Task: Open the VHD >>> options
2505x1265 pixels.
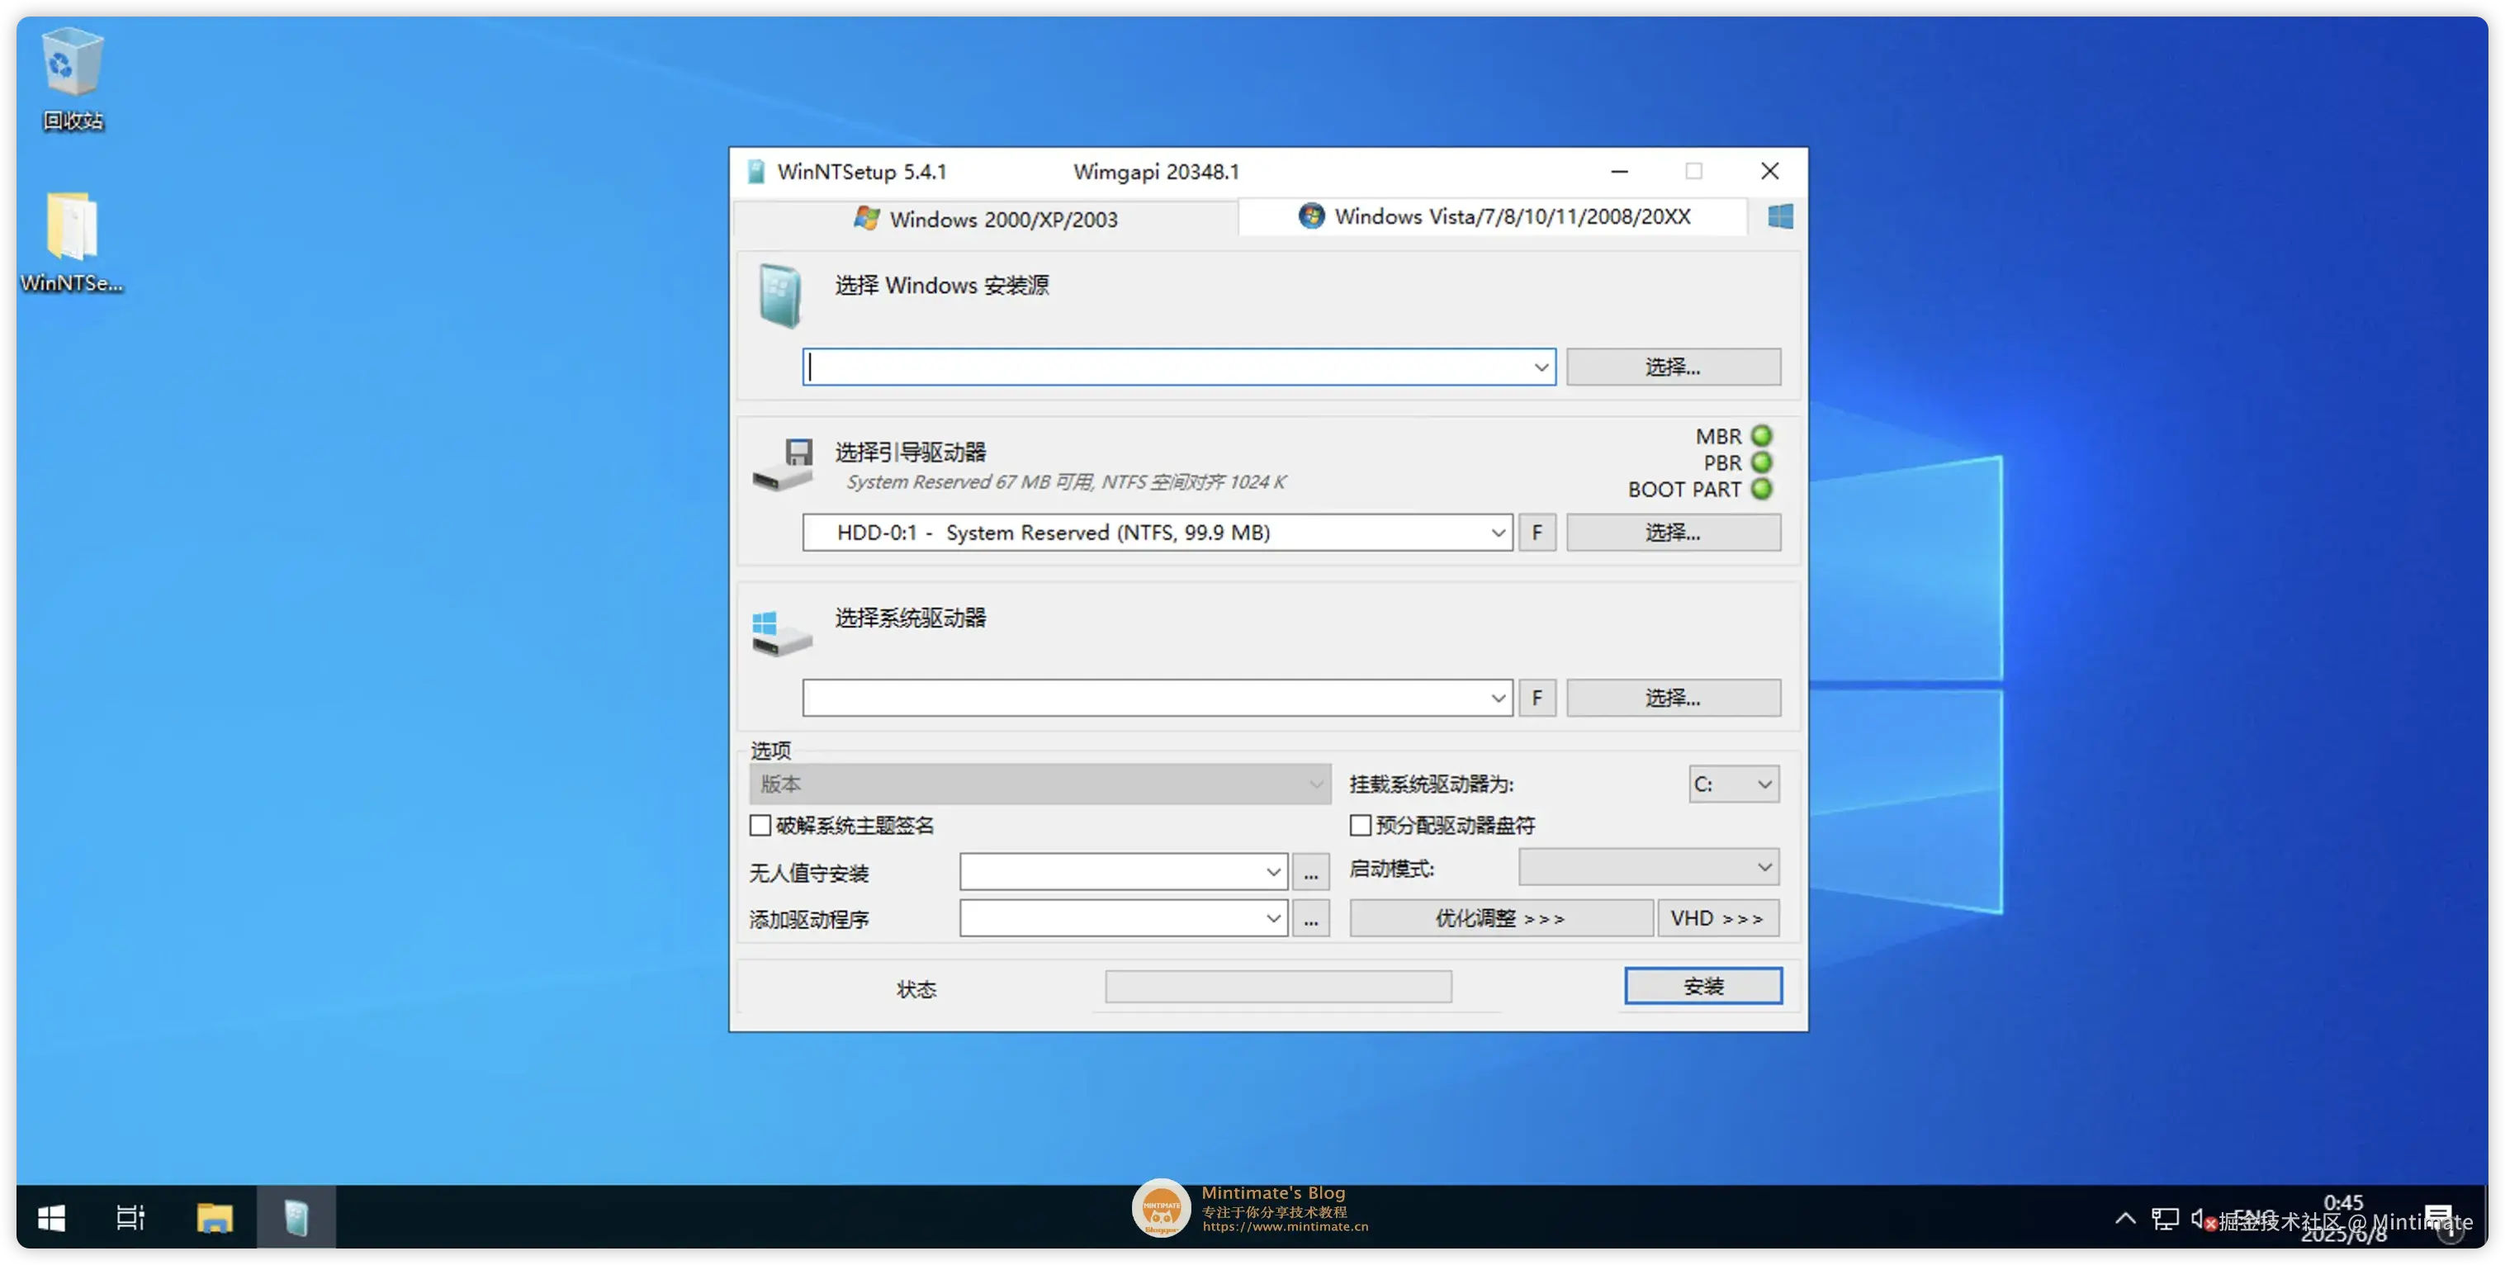Action: point(1717,918)
